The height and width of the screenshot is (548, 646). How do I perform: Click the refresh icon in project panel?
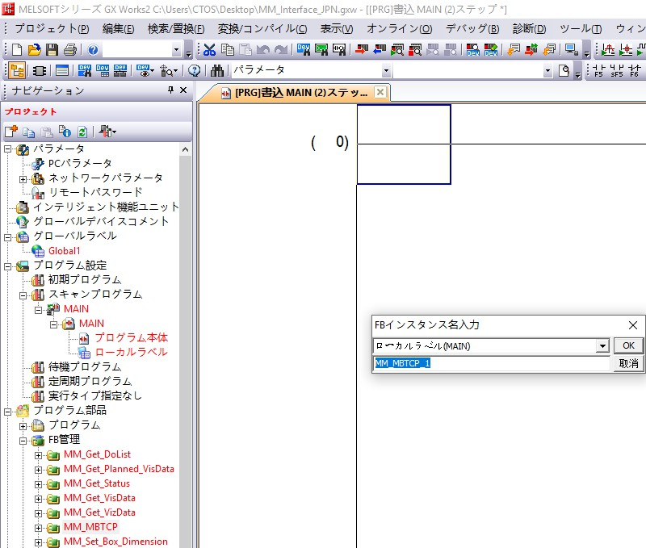coord(82,132)
